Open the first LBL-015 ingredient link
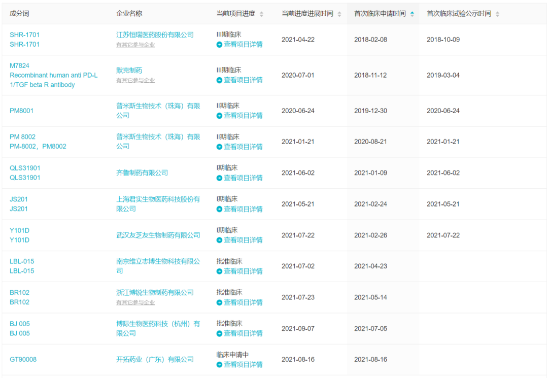Screen dimensions: 548x378 tap(22, 261)
